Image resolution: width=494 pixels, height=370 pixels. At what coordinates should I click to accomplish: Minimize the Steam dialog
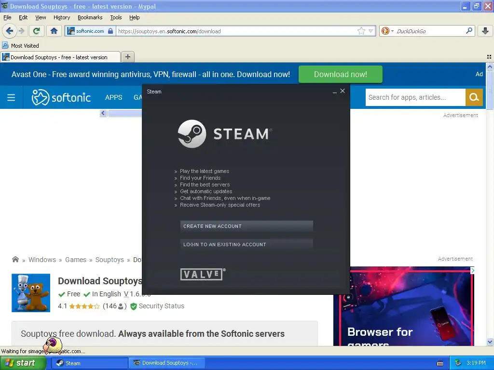(x=335, y=92)
